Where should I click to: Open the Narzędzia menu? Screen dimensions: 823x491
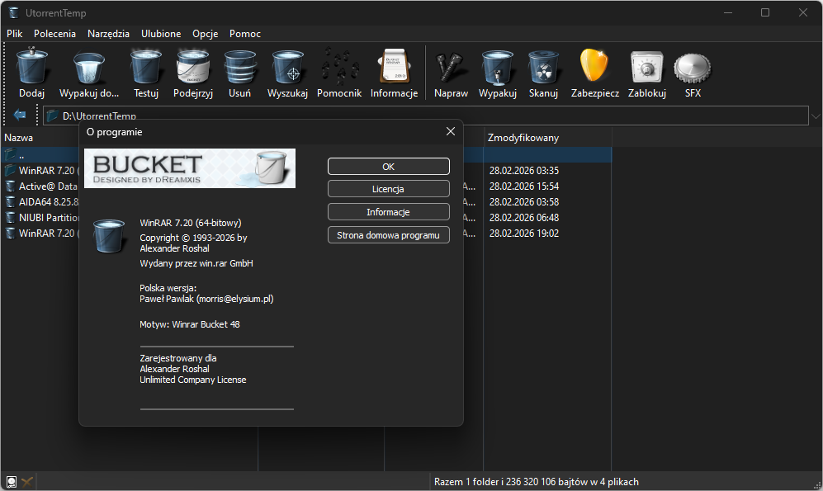108,34
